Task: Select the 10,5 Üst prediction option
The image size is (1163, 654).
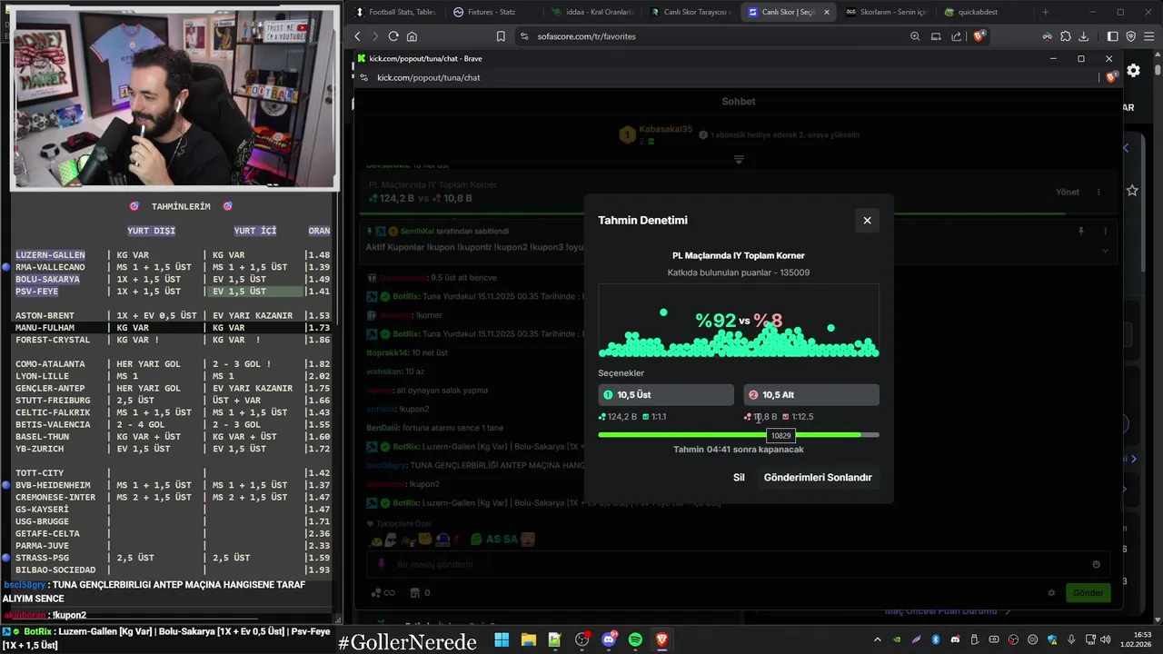Action: [666, 394]
